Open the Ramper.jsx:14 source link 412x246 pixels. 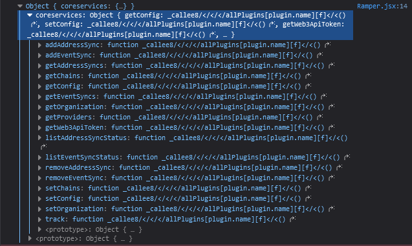[382, 6]
